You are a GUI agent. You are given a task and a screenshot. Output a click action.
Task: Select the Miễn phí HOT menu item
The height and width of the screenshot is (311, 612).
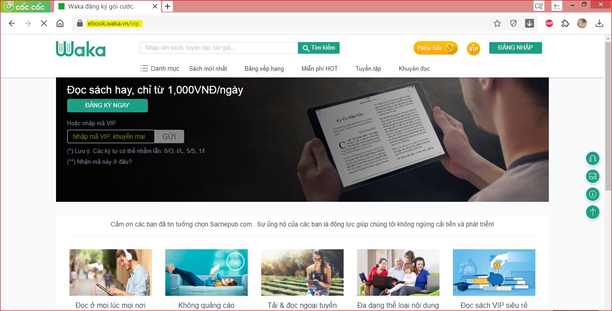point(319,68)
